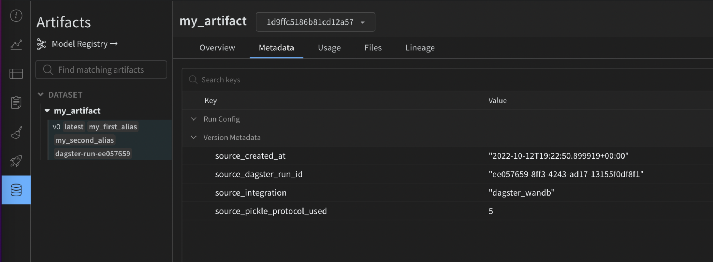Click the 2022-10-12T19:22:50 timestamp value

point(559,156)
